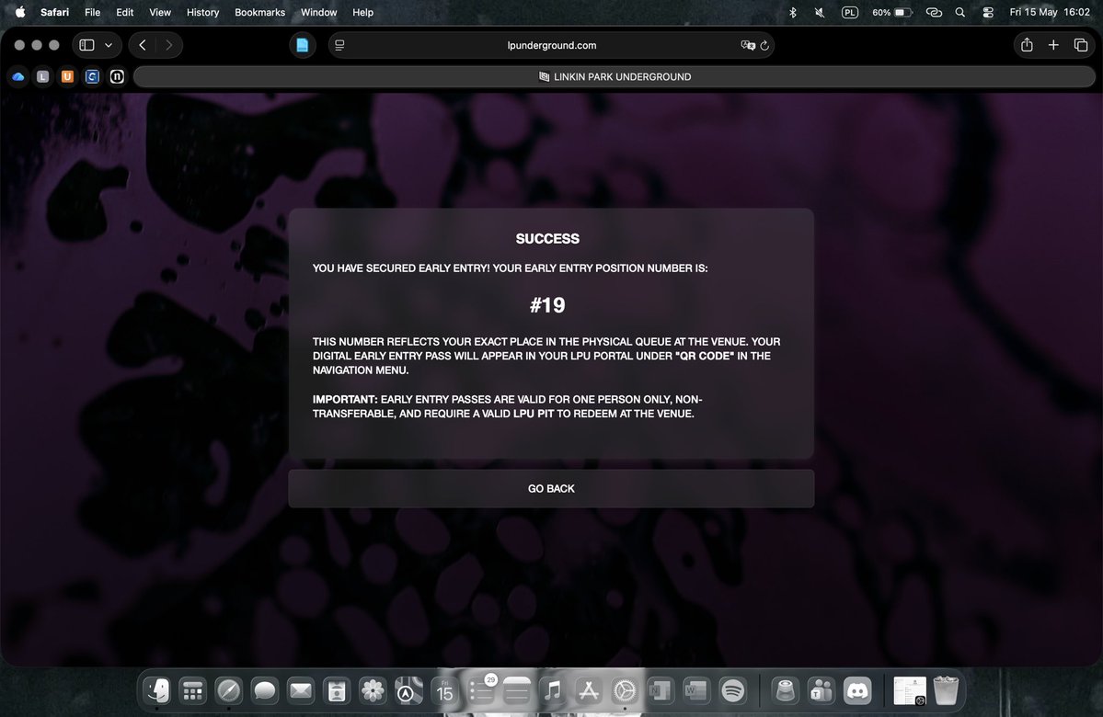
Task: Go back to the previous page
Action: 143,45
